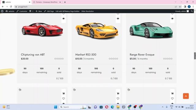Open the Howdy, admin account menu
The width and height of the screenshot is (196, 110).
pos(182,11)
